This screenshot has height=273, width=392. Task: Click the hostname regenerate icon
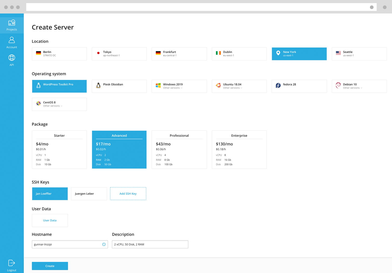click(x=104, y=244)
